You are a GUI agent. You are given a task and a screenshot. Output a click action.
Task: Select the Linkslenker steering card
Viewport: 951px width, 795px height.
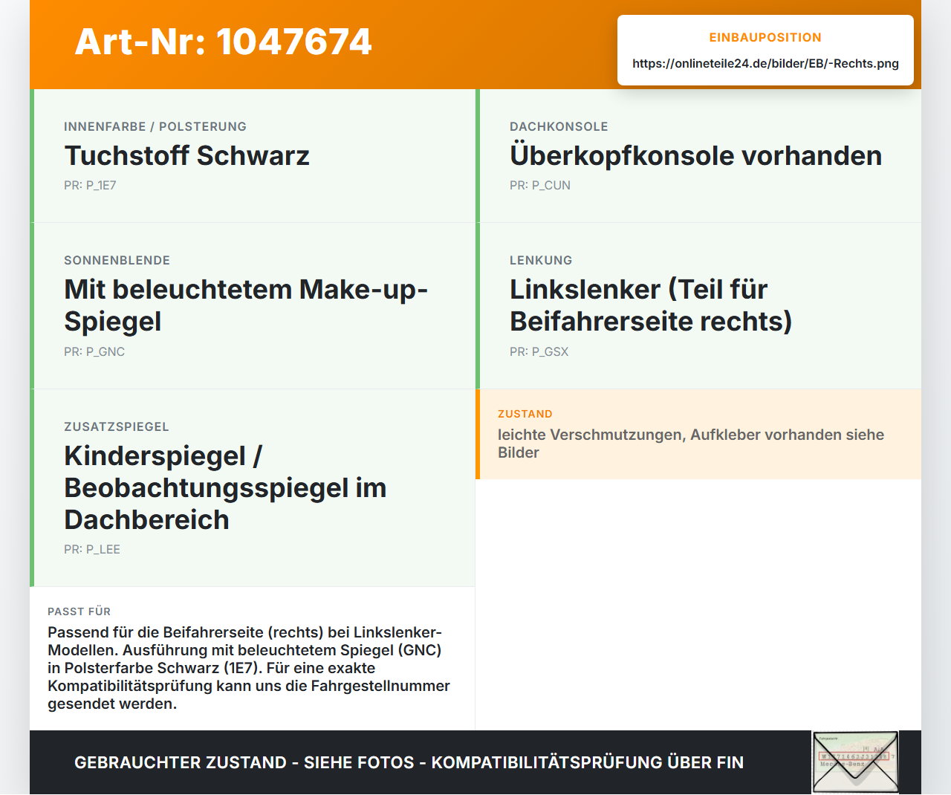tap(698, 306)
